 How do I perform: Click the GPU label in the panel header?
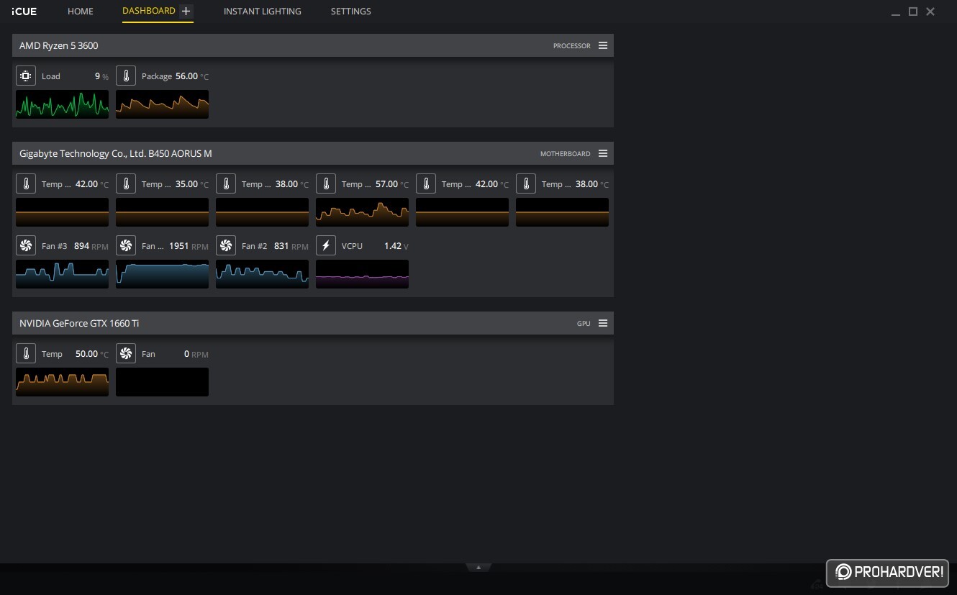[x=584, y=324]
